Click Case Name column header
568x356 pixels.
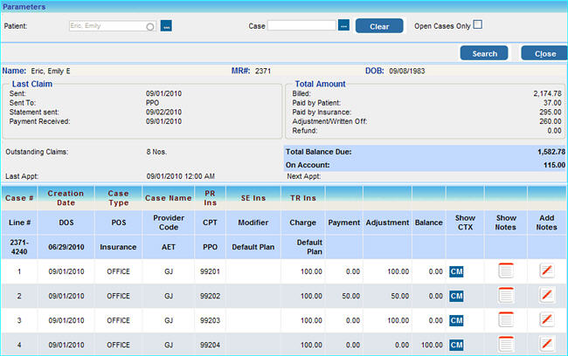(x=169, y=198)
